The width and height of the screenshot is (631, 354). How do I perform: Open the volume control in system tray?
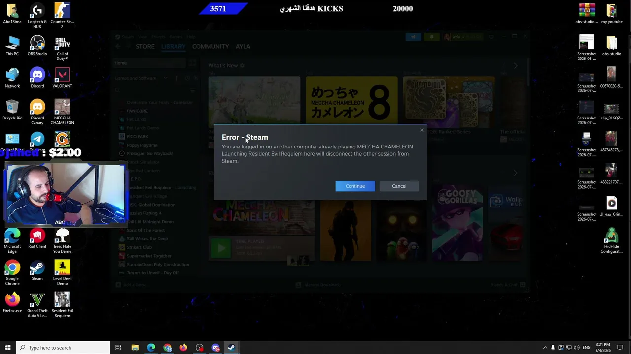click(577, 348)
